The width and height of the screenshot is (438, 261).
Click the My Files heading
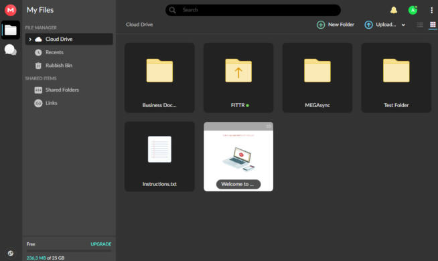tap(40, 10)
